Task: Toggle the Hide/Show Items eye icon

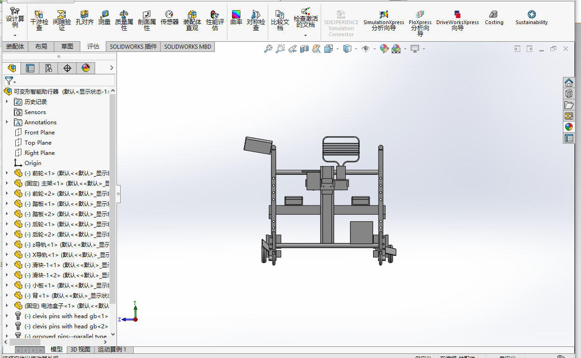Action: click(x=366, y=49)
